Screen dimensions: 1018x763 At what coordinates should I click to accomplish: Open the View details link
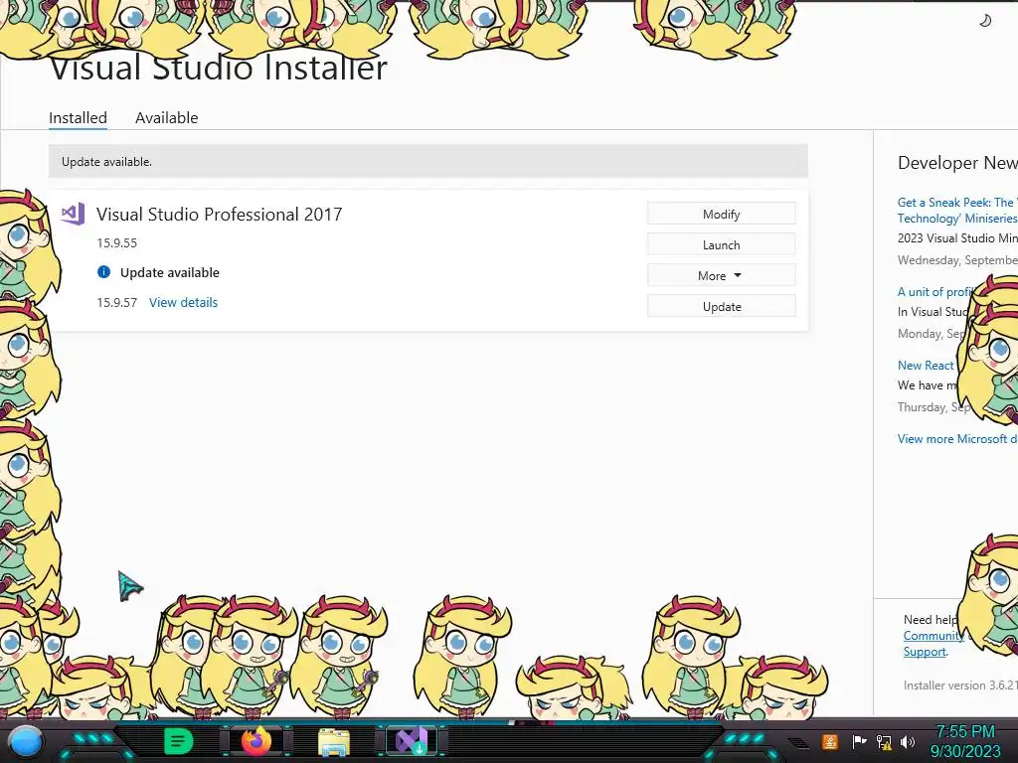[183, 302]
